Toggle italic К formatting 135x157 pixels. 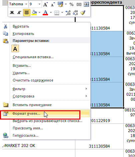19,13
